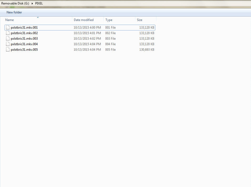Expand breadcrumb arrow after Removable Disk (G:)
Screen dimensions: 251x187
click(32, 3)
